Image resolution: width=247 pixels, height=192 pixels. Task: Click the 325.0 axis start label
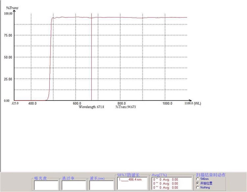point(15,103)
